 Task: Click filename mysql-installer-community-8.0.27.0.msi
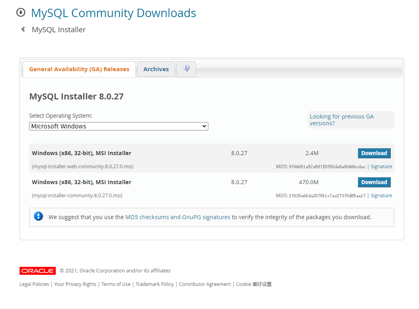[77, 196]
